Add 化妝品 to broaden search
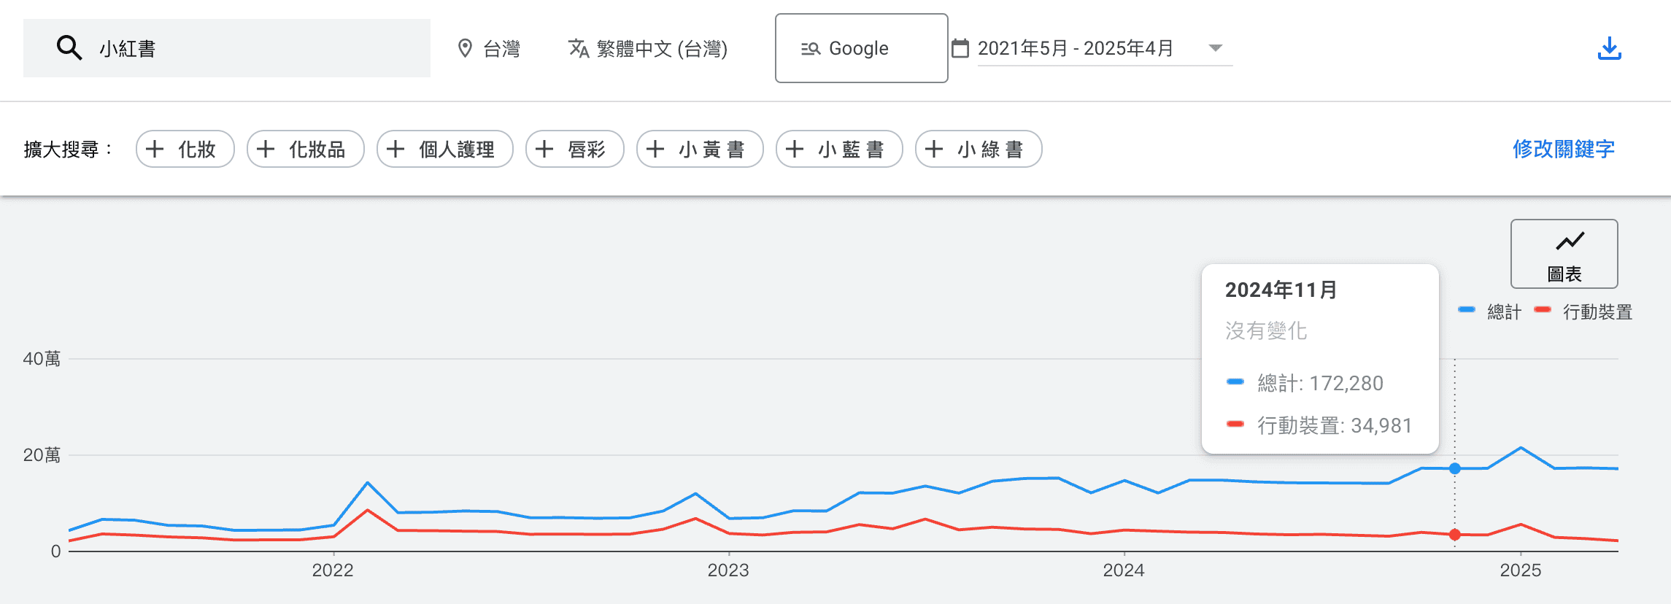The image size is (1671, 604). pos(306,149)
